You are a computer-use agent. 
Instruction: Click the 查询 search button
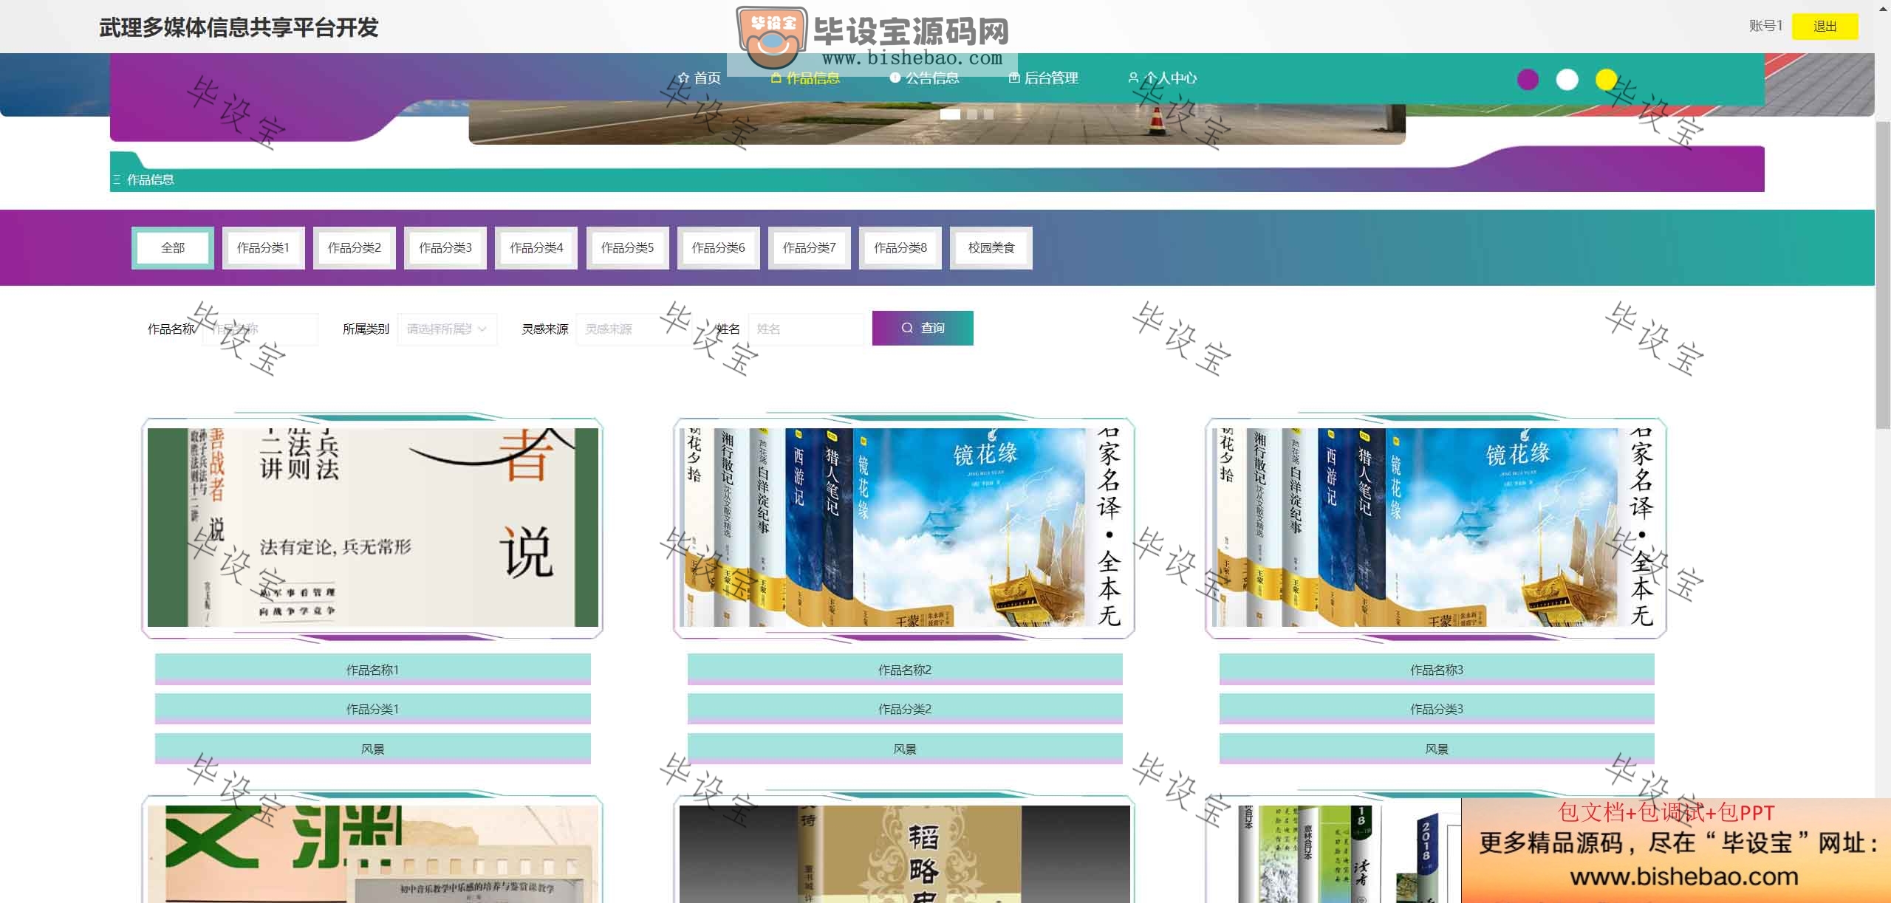point(923,328)
